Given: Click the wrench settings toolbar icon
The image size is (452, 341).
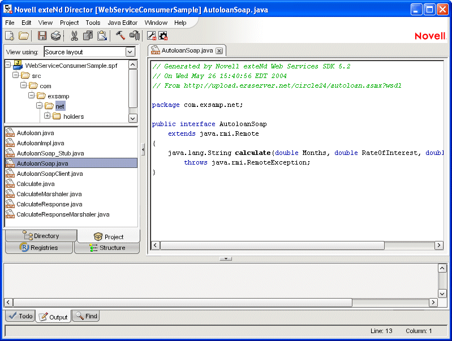Looking at the screenshot, I should pos(152,36).
